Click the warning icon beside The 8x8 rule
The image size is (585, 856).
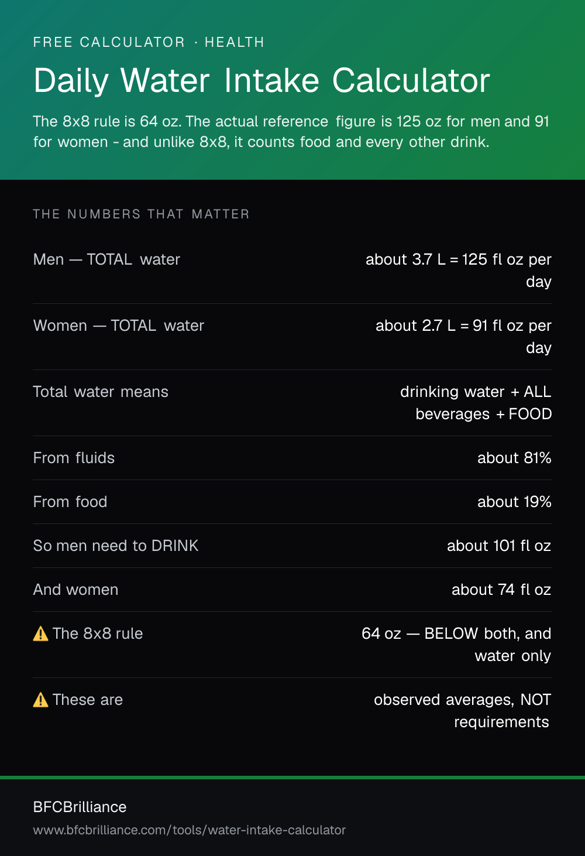(40, 634)
